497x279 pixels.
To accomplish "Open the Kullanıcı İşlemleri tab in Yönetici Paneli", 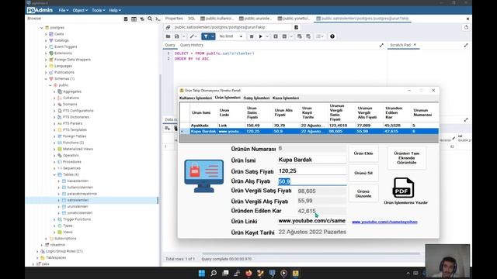I will (196, 98).
